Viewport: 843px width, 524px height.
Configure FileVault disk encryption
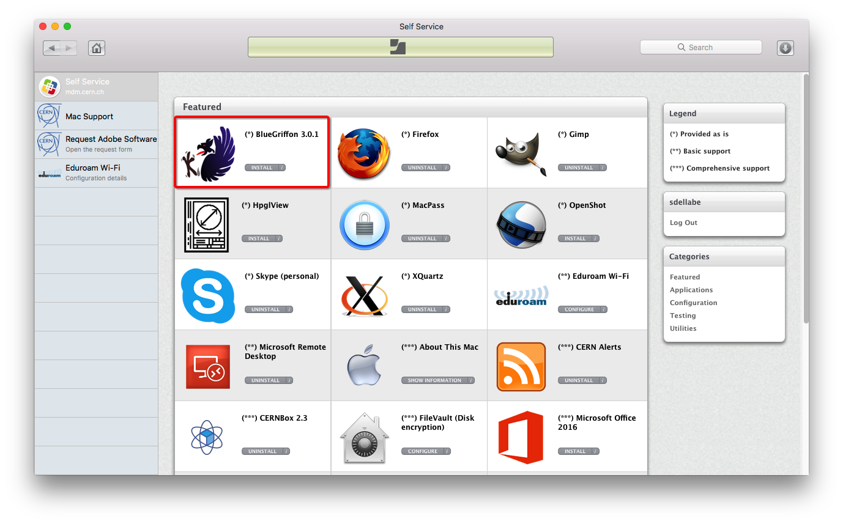click(426, 451)
